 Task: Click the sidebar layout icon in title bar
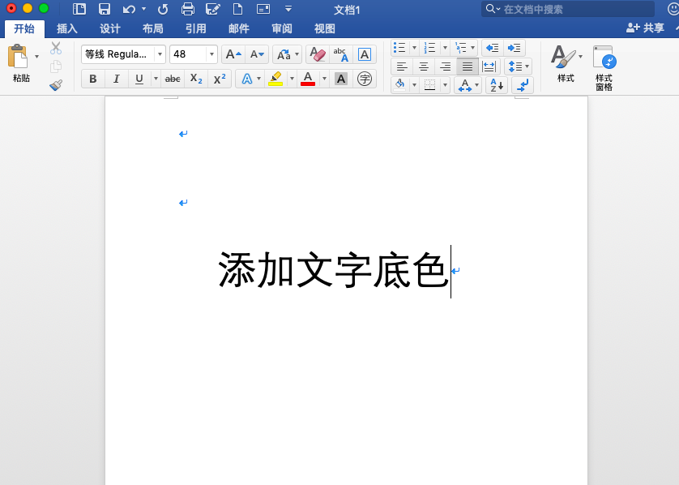tap(79, 9)
